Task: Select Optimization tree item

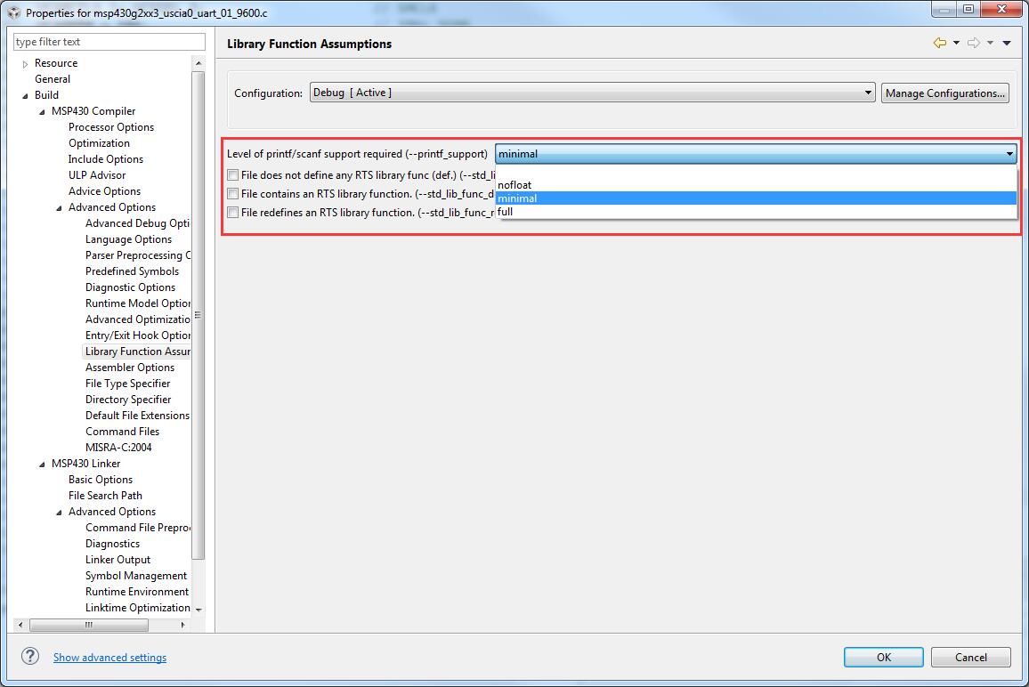Action: pos(99,143)
